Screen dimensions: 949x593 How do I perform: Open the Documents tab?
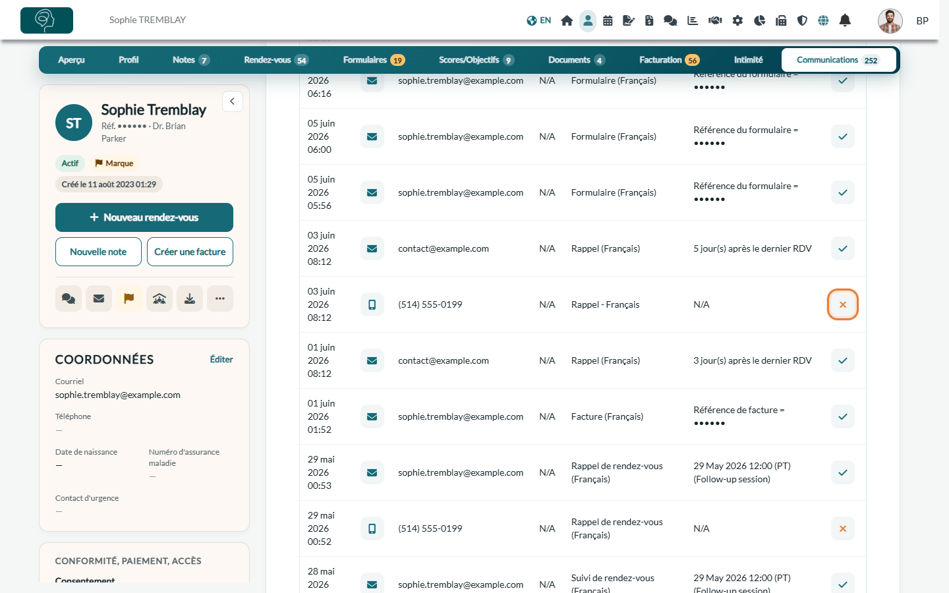pos(576,60)
